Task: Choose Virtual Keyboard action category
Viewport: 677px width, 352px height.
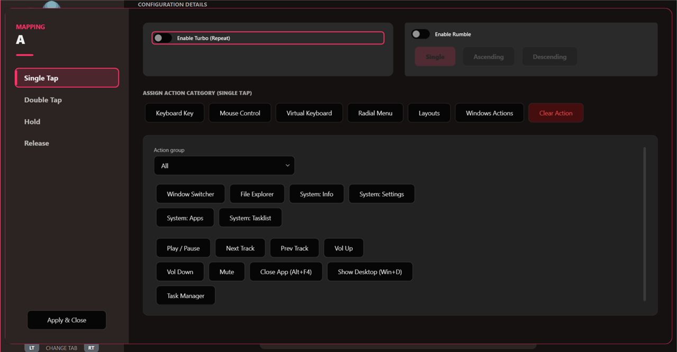Action: [309, 113]
